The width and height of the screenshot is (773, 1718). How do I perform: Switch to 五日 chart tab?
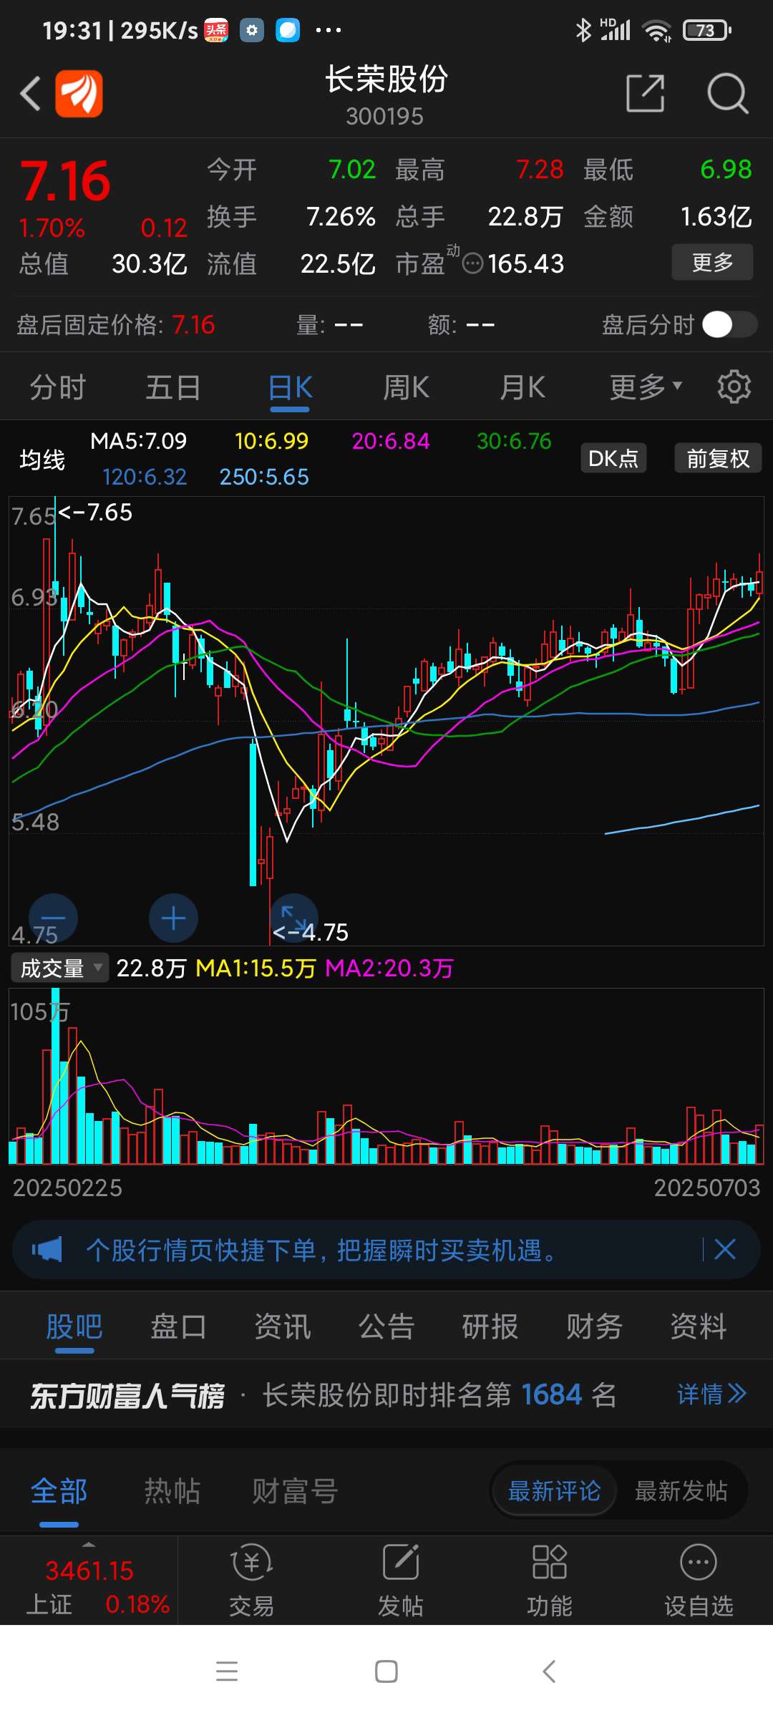(173, 387)
